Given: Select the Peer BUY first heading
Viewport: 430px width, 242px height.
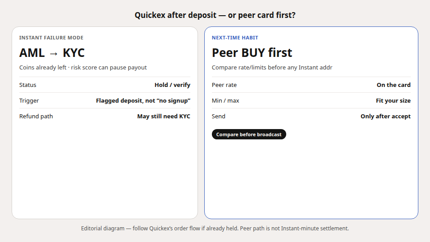Looking at the screenshot, I should click(x=252, y=53).
